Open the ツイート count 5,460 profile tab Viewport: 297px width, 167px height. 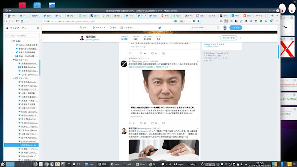pyautogui.click(x=124, y=38)
